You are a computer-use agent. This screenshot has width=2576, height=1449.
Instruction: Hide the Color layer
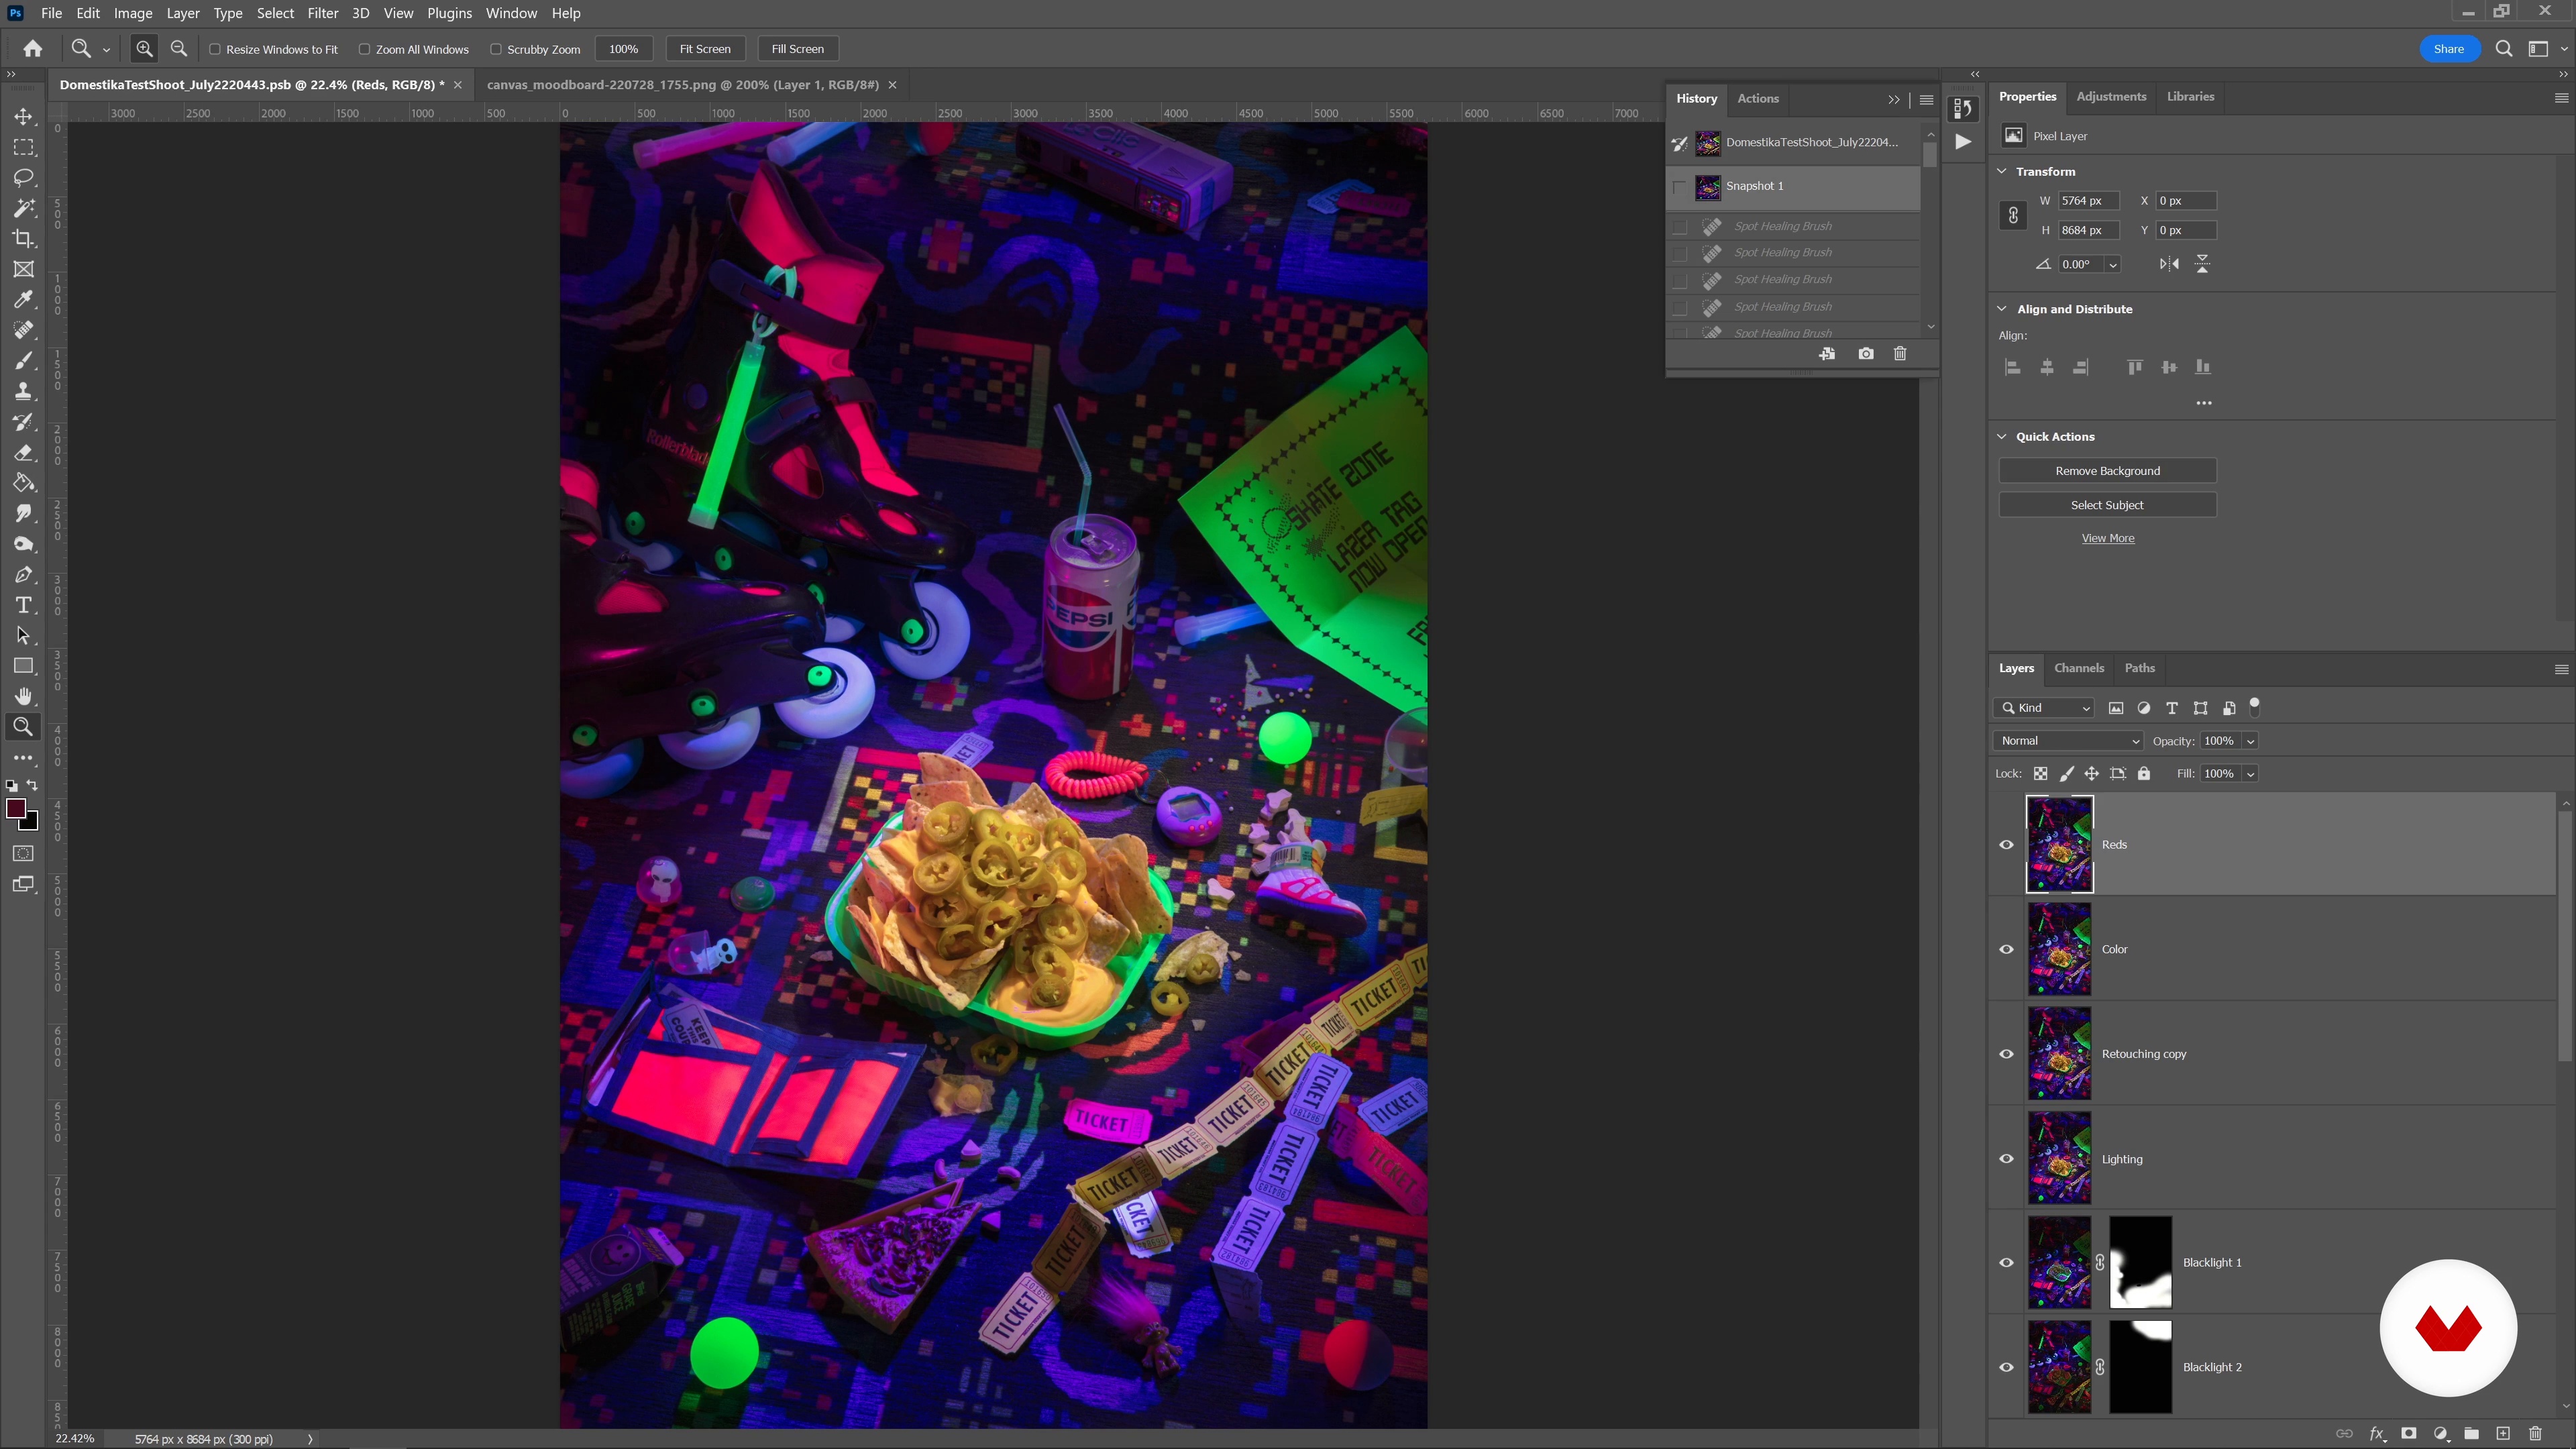click(2006, 950)
